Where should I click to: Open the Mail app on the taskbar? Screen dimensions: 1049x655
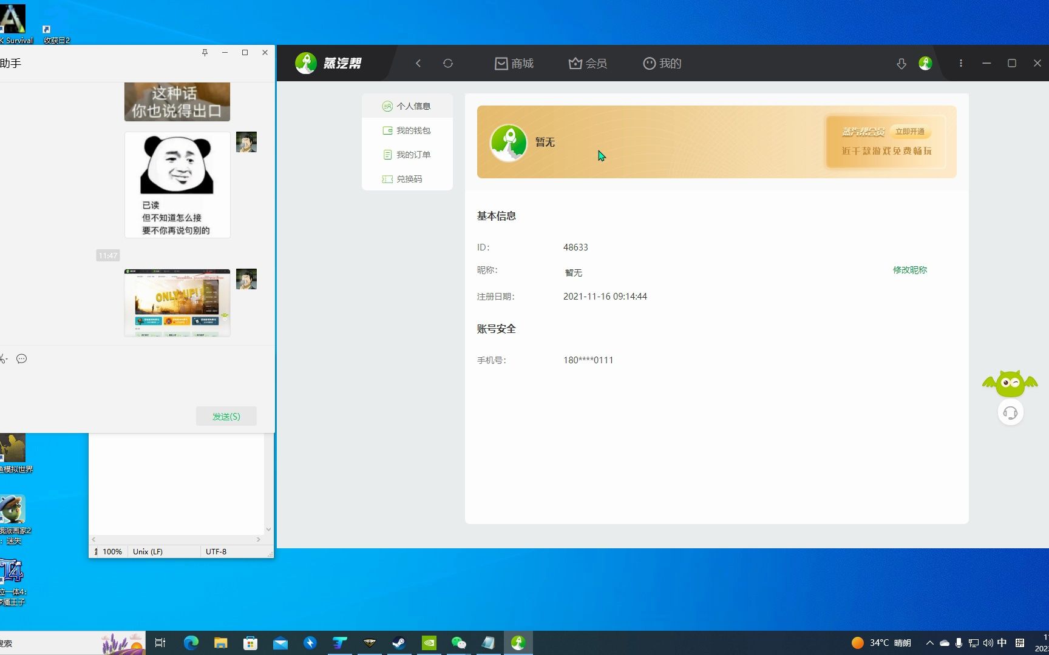click(x=280, y=643)
